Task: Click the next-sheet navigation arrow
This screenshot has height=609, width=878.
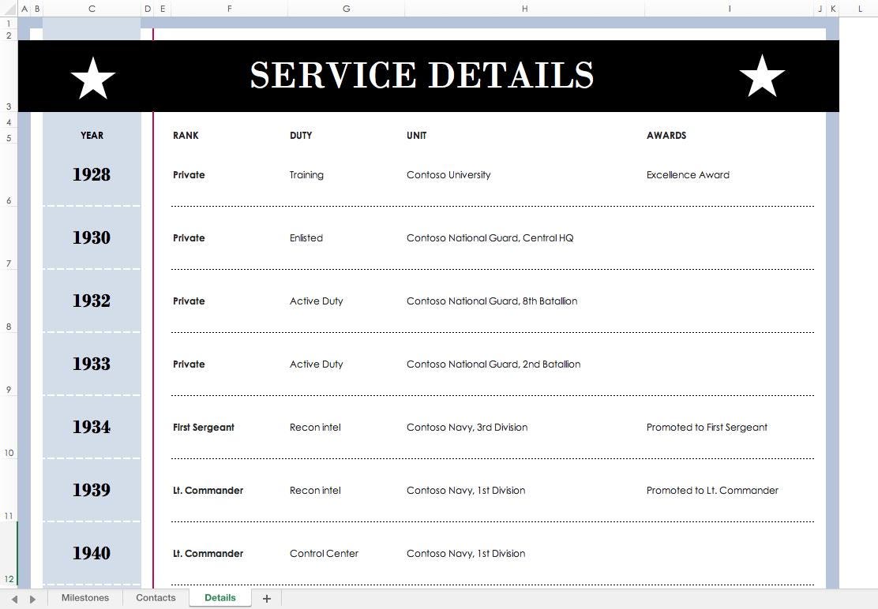Action: tap(32, 598)
